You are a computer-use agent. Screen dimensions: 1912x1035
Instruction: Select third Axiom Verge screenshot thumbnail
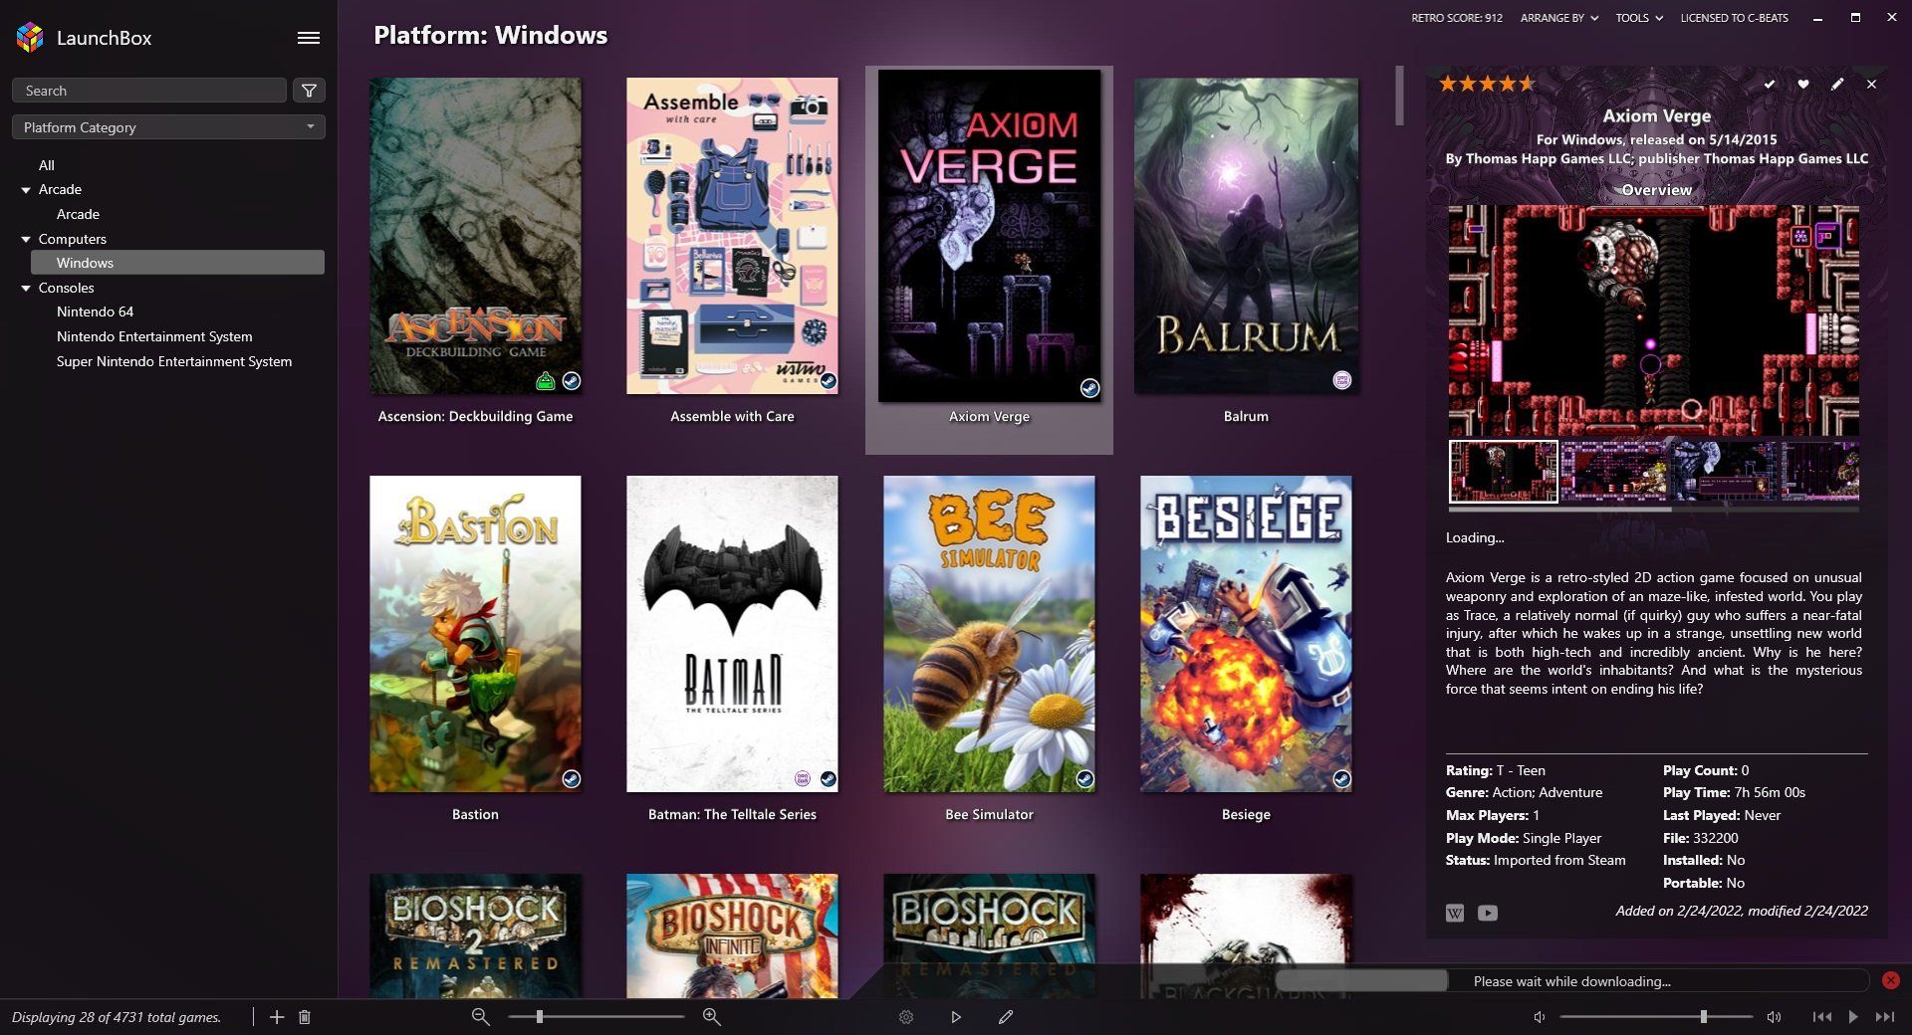(x=1724, y=472)
